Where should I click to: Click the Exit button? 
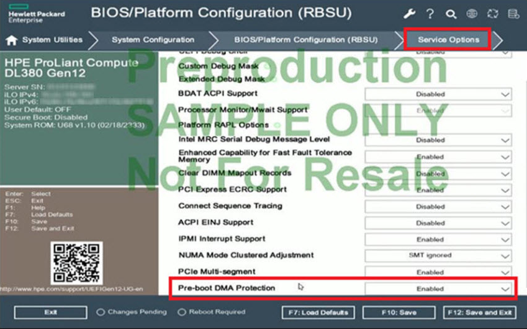51,312
